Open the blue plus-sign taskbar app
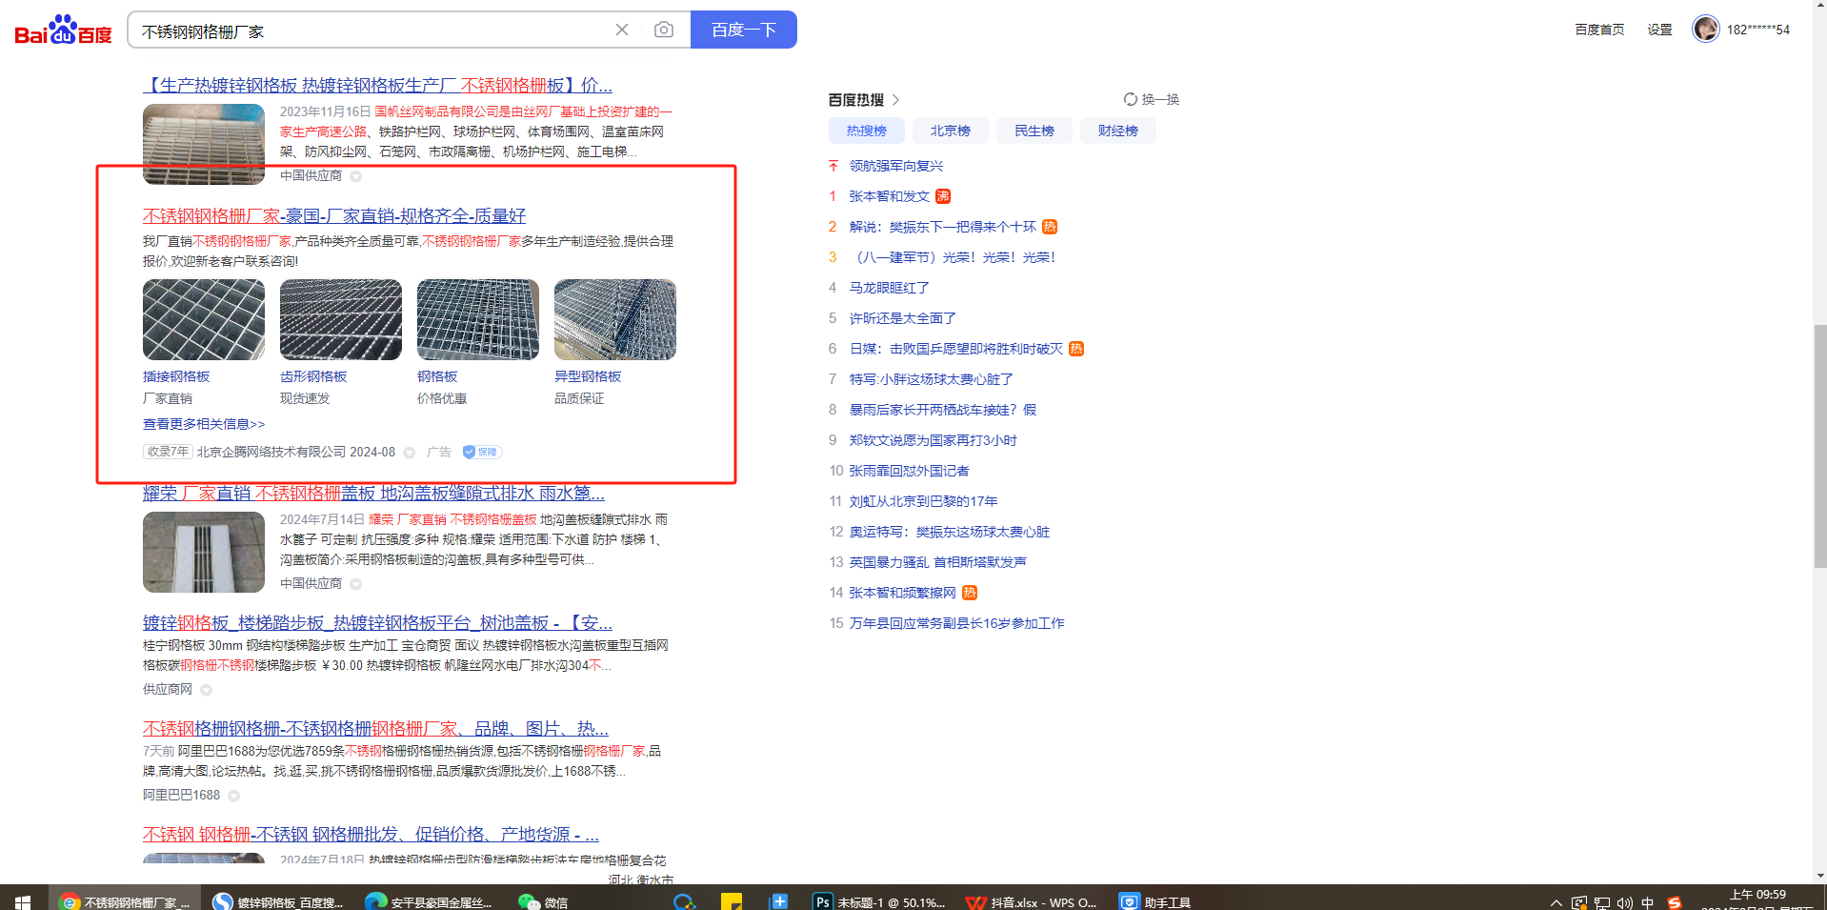Viewport: 1827px width, 910px height. (779, 901)
